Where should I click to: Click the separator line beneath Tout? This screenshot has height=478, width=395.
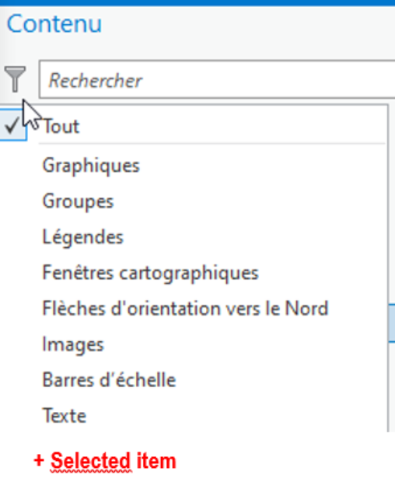212,143
